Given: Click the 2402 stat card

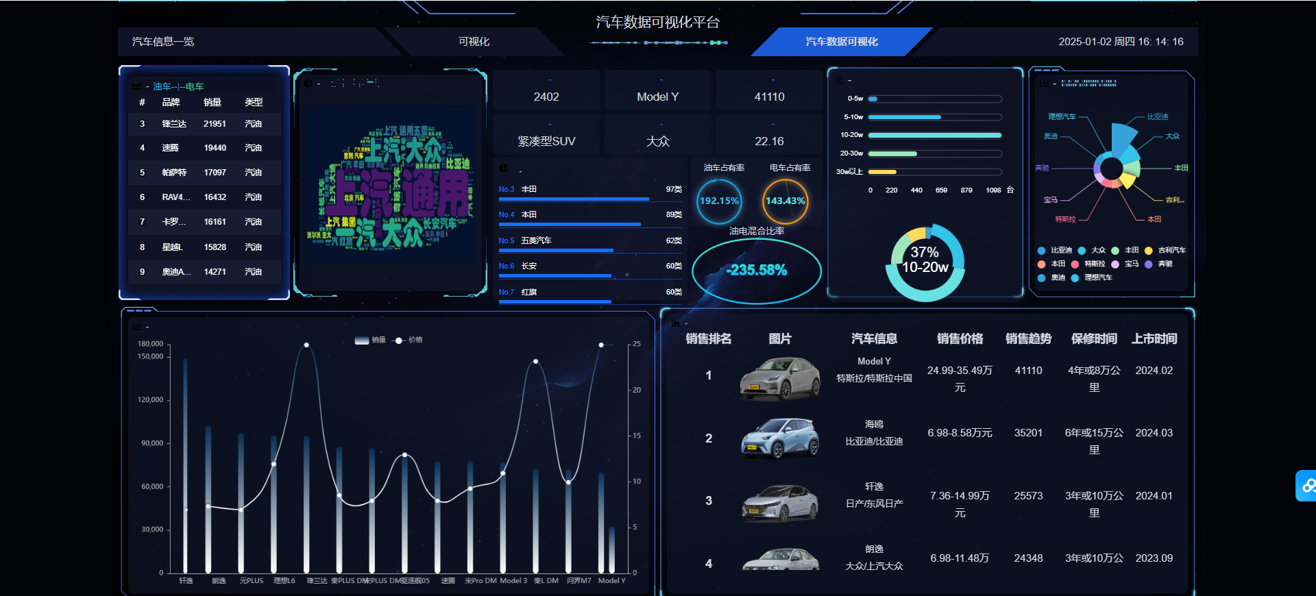Looking at the screenshot, I should click(x=546, y=90).
